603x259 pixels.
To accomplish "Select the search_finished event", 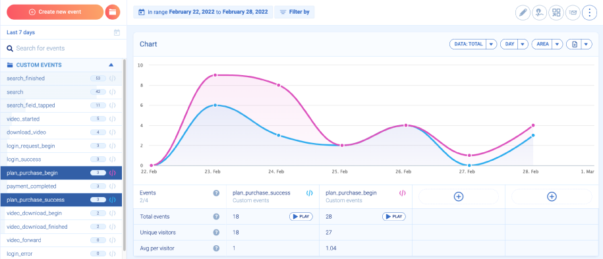I will (61, 78).
